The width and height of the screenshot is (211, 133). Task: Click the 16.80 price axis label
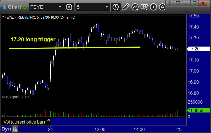(x=193, y=93)
